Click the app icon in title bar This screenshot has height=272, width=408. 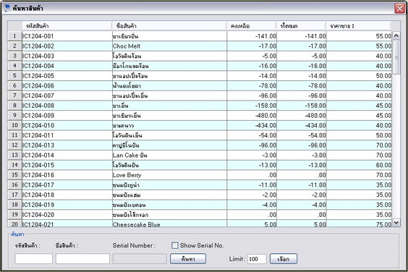coord(7,8)
